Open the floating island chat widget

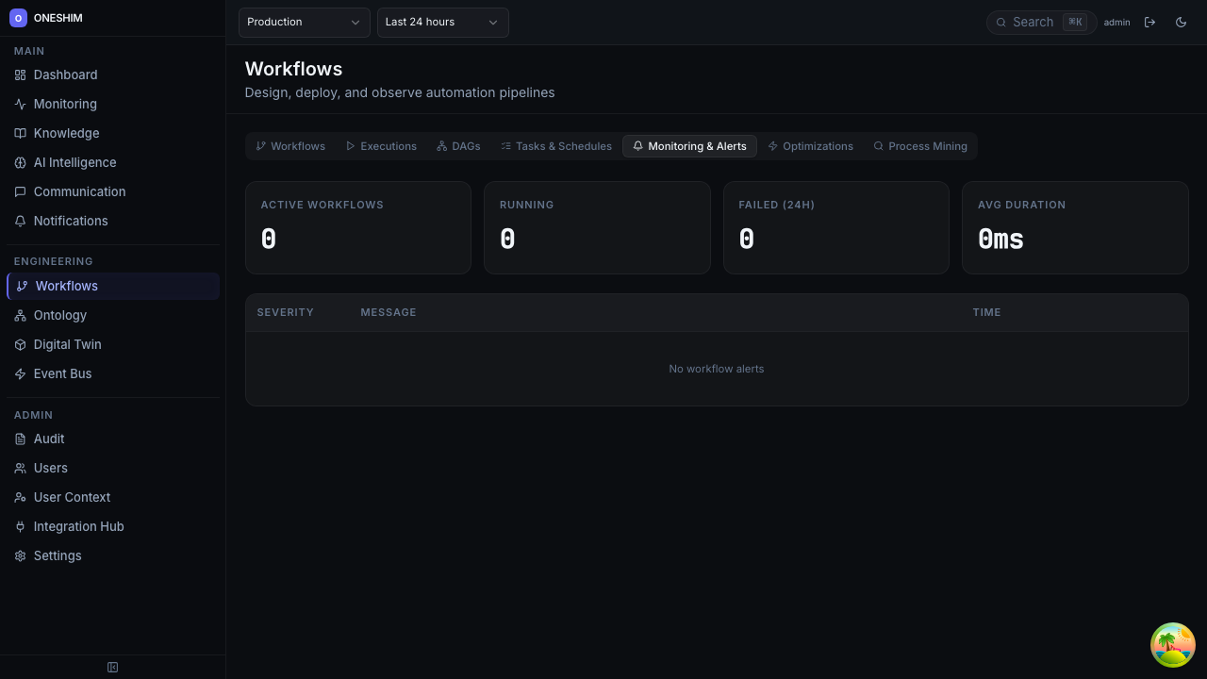click(x=1172, y=644)
